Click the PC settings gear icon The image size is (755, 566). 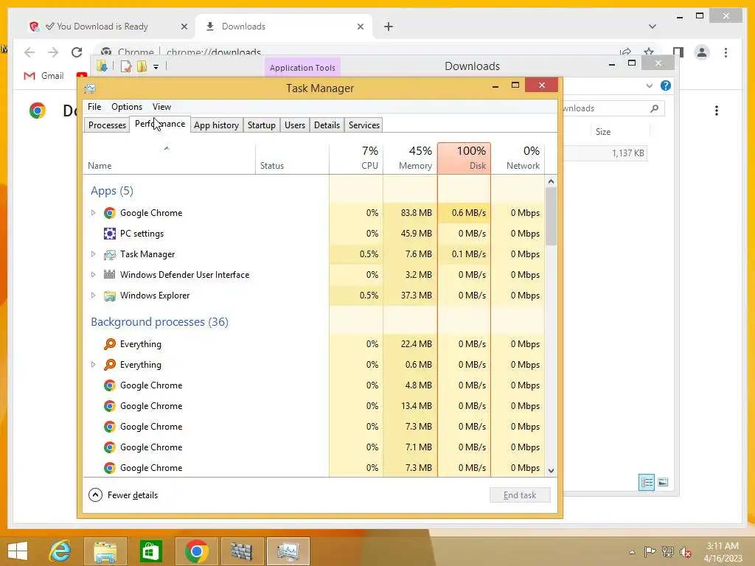(110, 234)
